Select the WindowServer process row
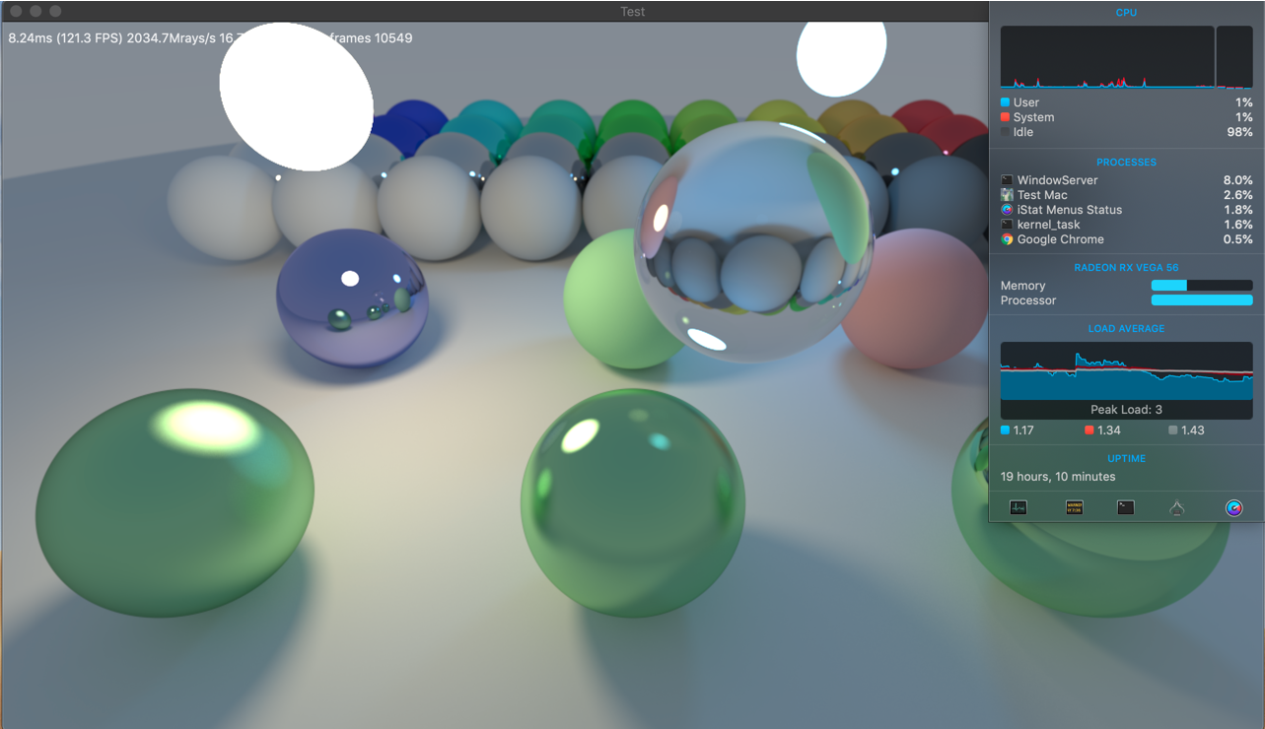Screen dimensions: 1265x729 [1126, 180]
